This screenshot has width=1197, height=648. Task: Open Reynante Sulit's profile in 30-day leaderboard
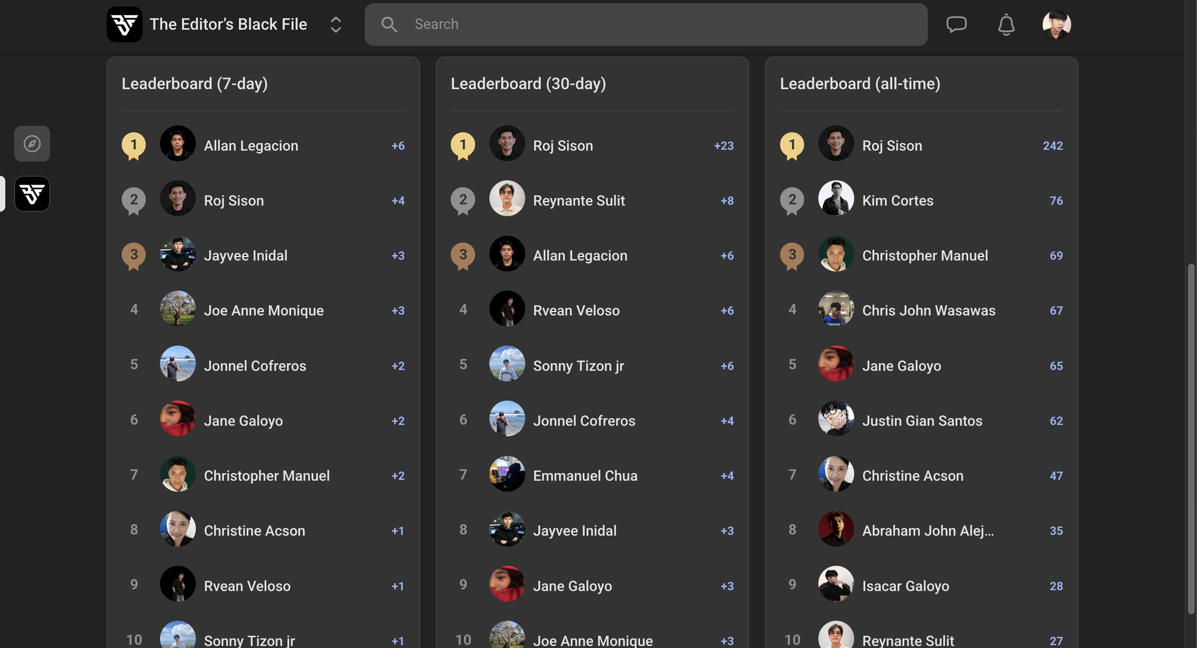click(579, 201)
